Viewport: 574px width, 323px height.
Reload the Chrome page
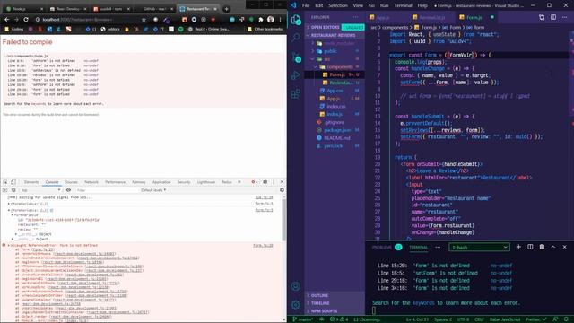point(26,20)
